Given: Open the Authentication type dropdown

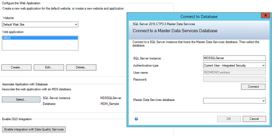Looking at the screenshot, I should point(234,65).
